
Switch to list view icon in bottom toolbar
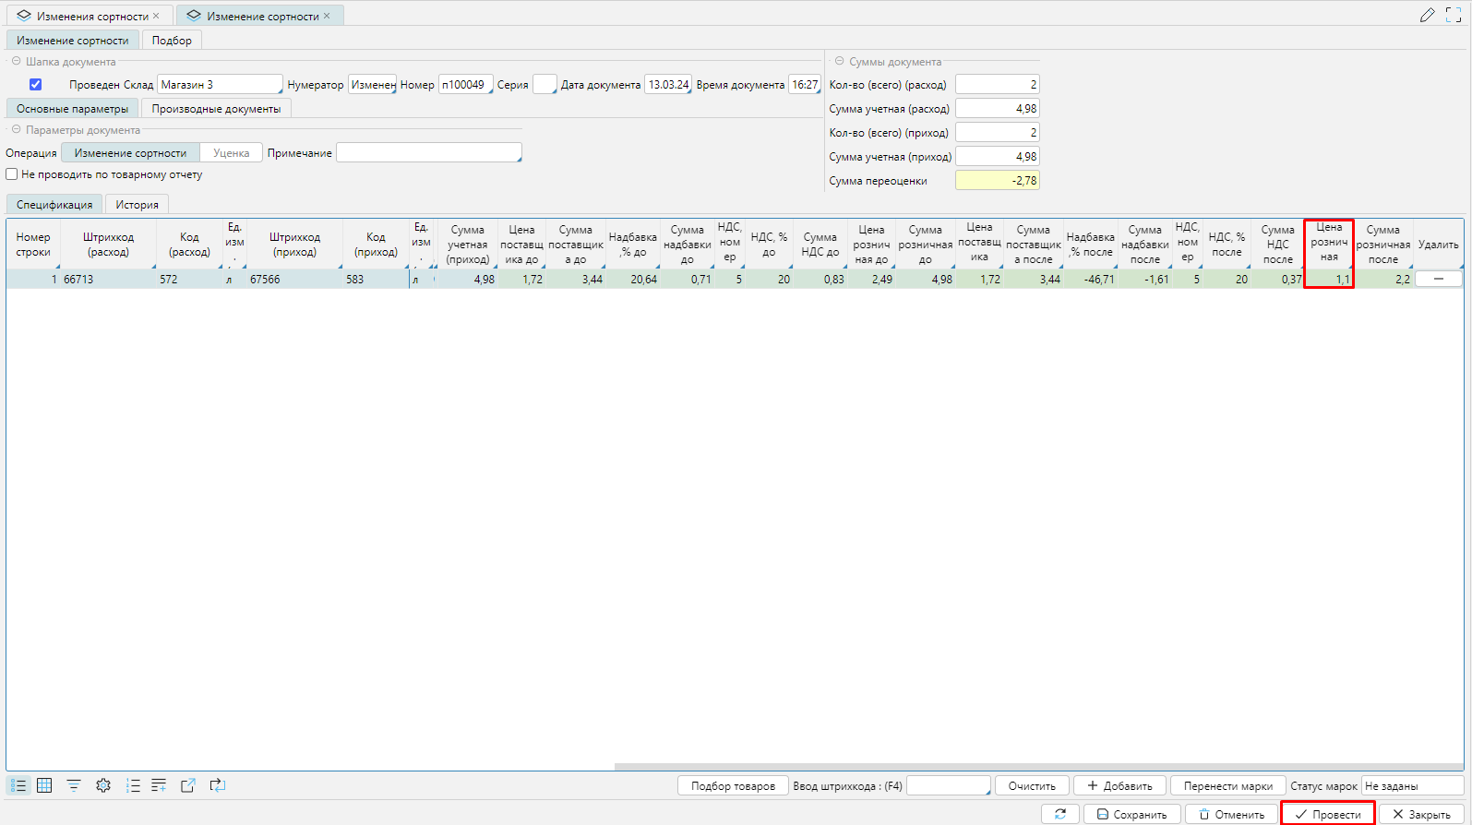point(18,785)
